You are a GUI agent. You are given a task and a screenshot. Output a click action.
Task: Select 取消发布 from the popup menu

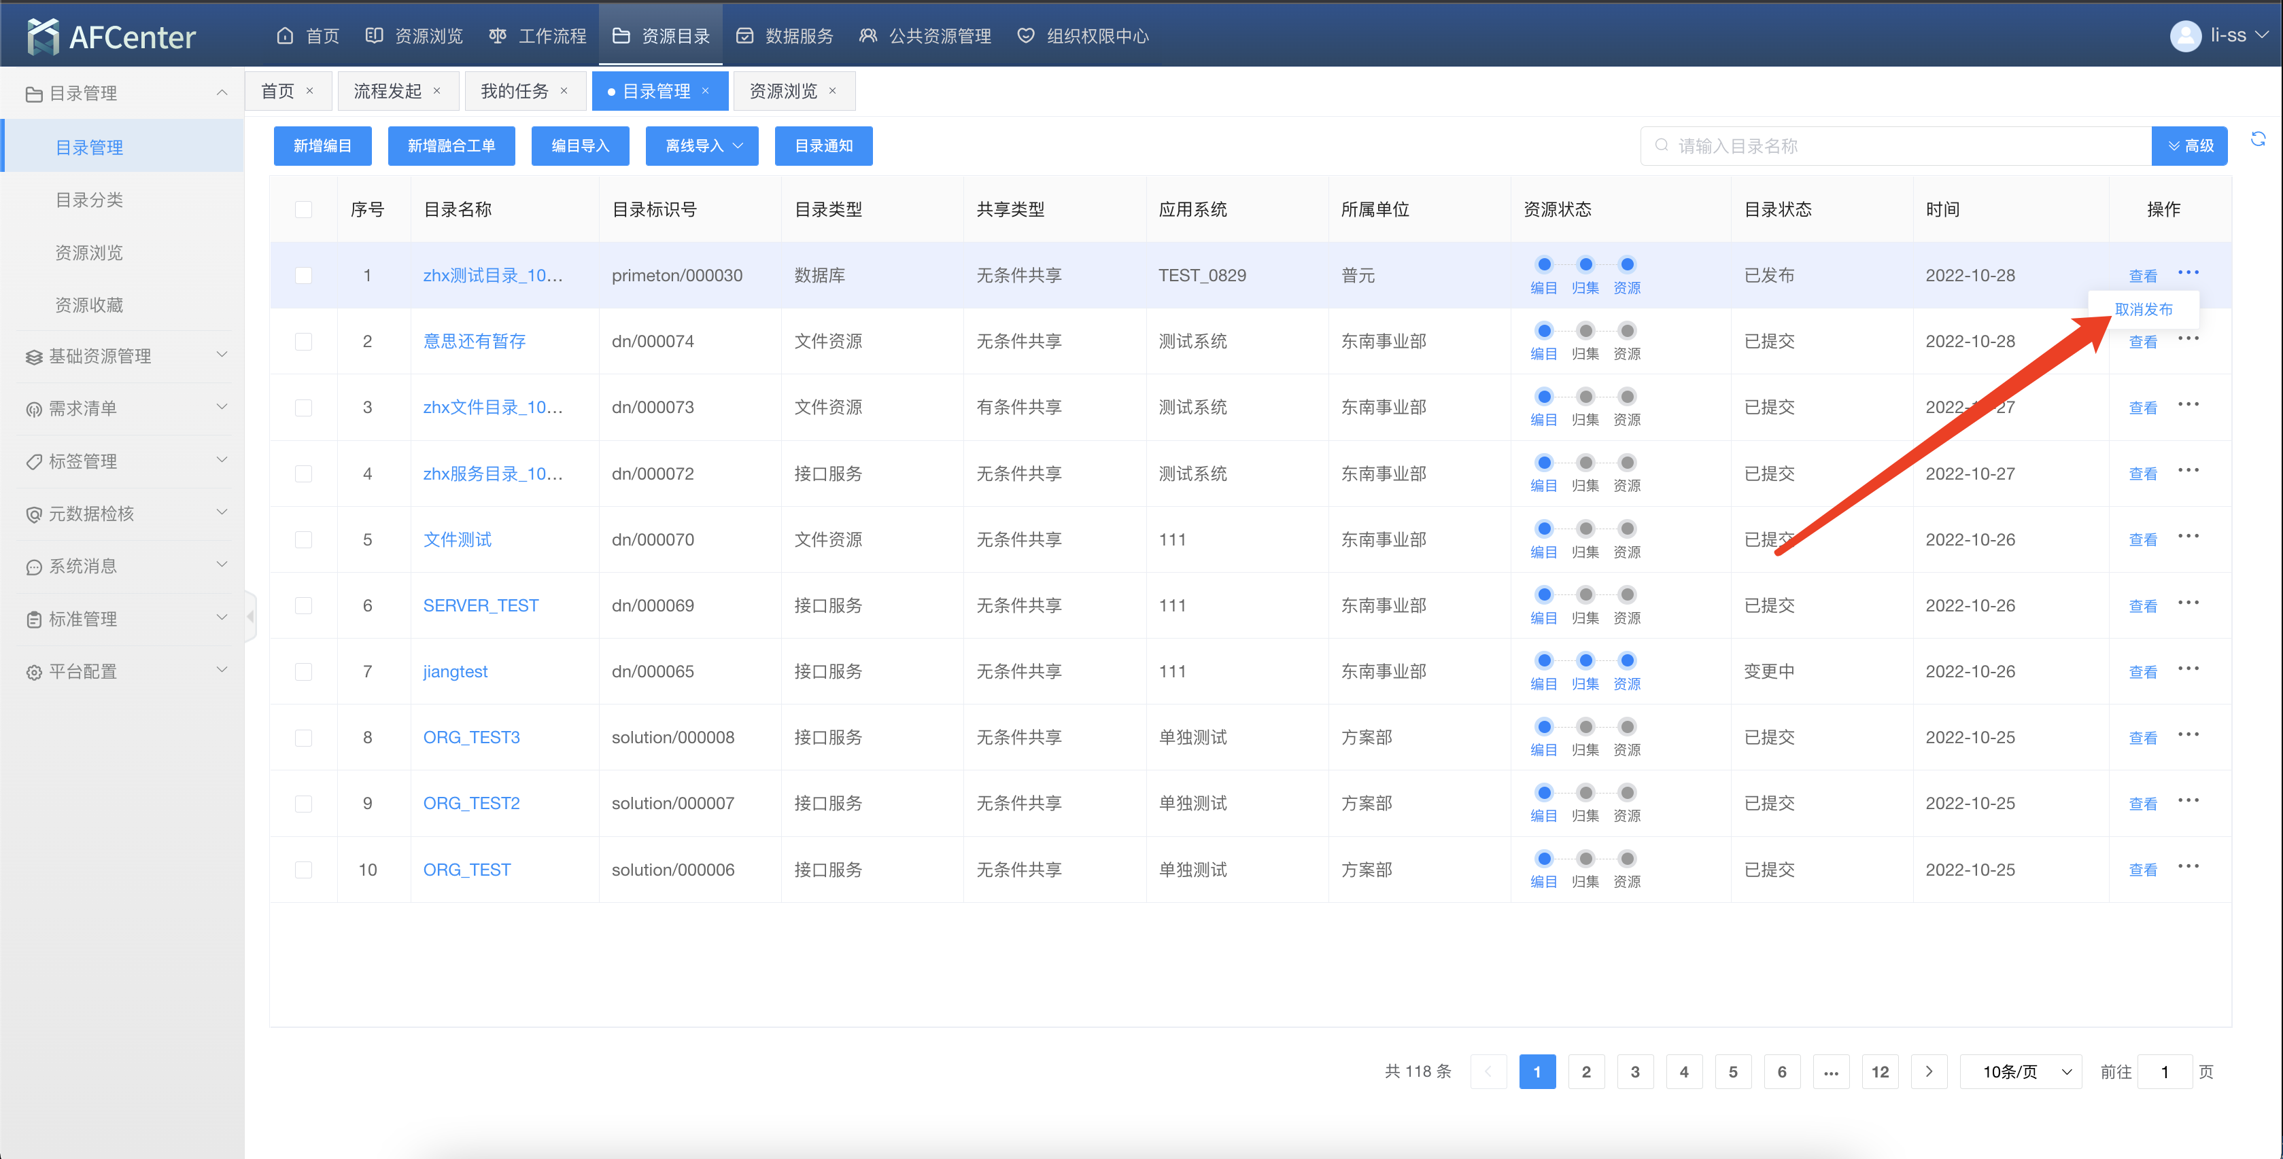[x=2143, y=309]
